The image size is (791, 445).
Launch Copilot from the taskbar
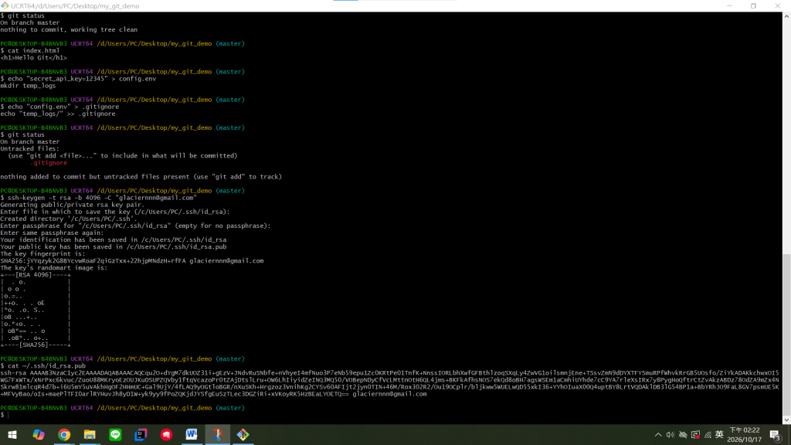pos(39,434)
